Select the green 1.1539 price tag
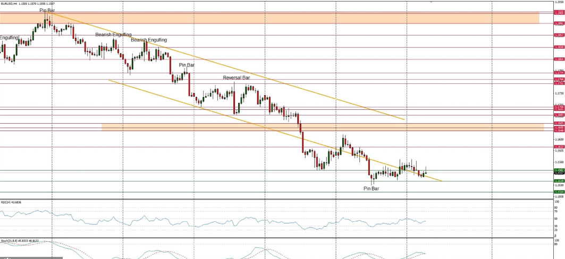Viewport: 565px width, 259px height. (x=559, y=181)
